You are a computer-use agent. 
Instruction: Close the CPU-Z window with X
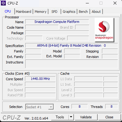[x=115, y=3]
